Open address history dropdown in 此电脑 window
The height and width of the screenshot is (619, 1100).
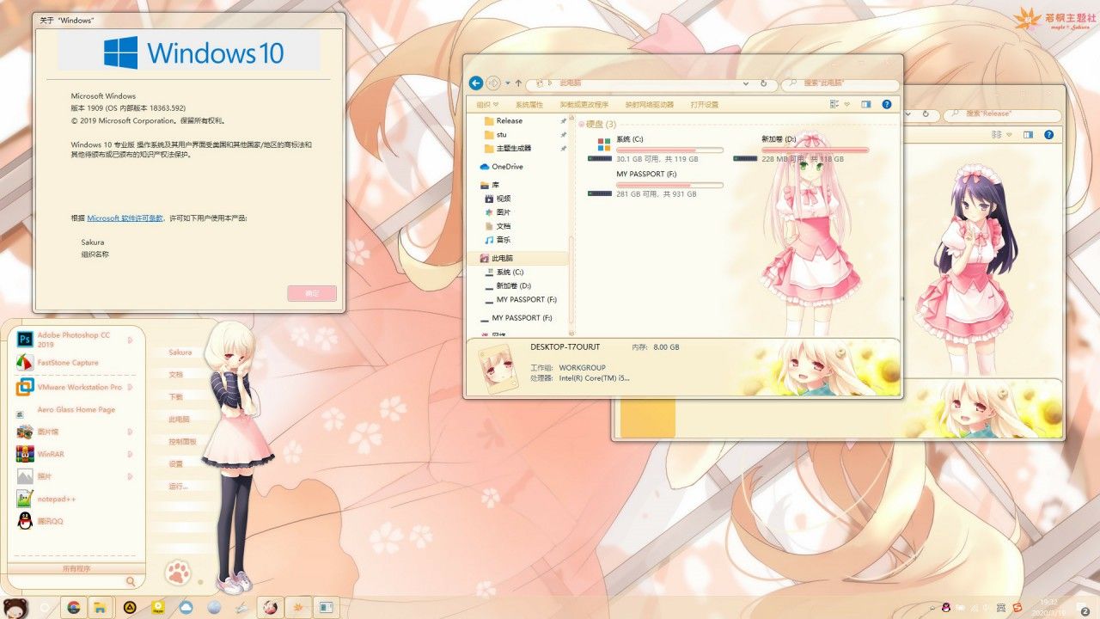[x=747, y=83]
